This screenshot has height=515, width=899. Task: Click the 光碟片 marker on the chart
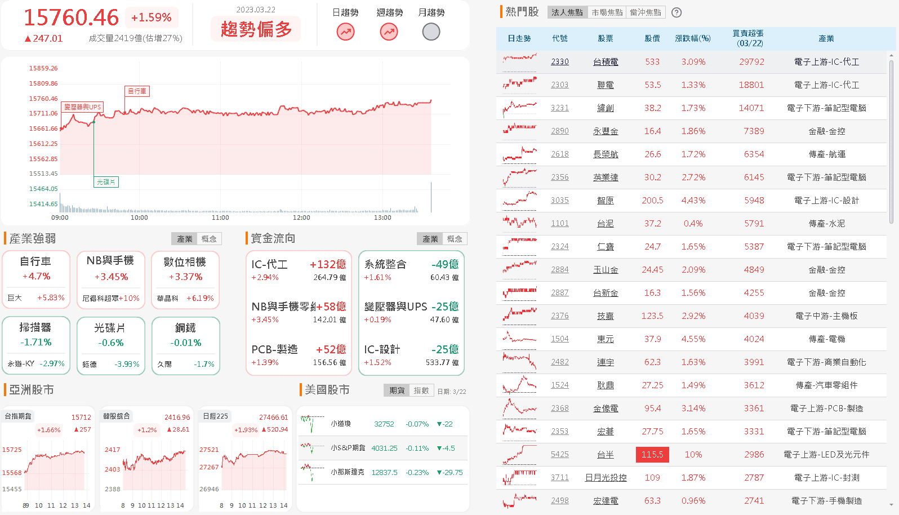[106, 182]
